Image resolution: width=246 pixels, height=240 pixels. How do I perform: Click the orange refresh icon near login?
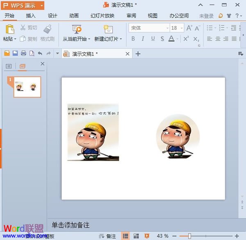coord(221,16)
